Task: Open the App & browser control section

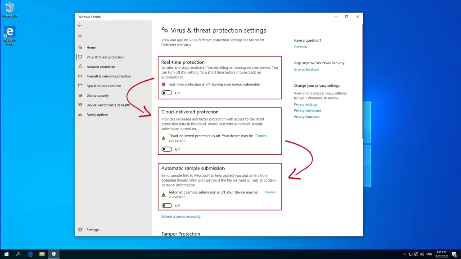Action: point(104,85)
